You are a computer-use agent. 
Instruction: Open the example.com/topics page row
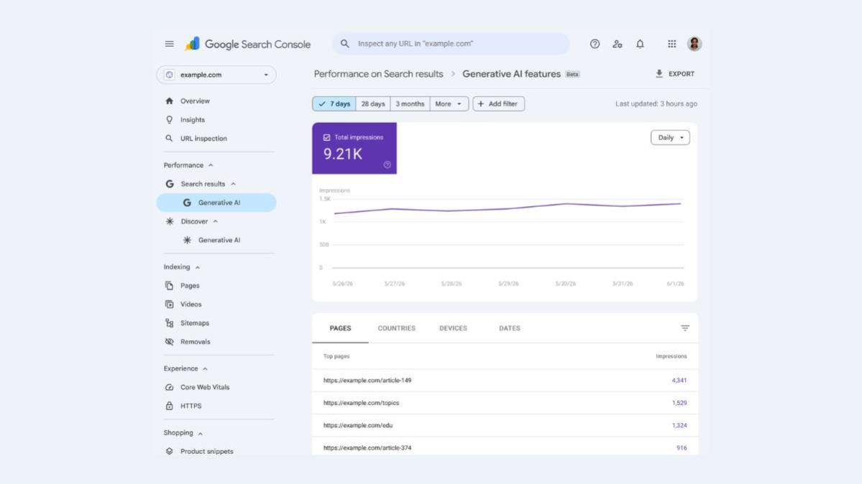coord(505,403)
